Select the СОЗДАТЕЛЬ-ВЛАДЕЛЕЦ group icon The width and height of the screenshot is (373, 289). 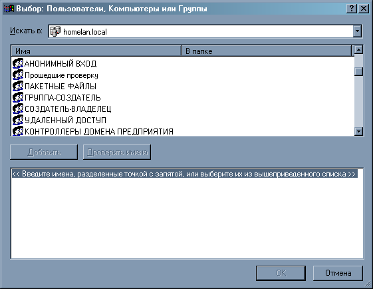[x=18, y=109]
